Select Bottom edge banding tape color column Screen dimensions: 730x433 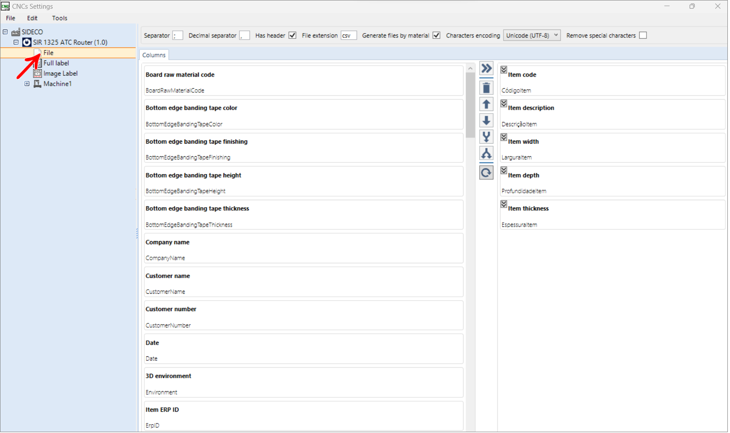pyautogui.click(x=304, y=115)
